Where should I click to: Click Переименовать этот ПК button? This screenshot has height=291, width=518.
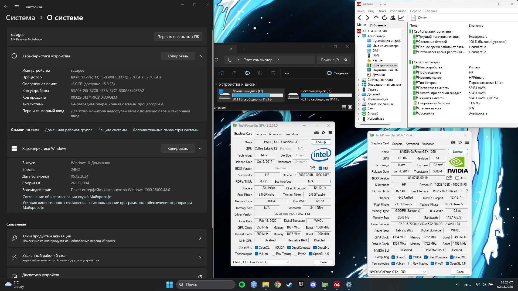coord(178,37)
